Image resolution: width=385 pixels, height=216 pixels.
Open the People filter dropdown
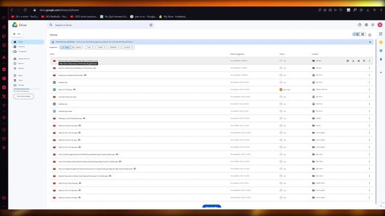(x=101, y=47)
